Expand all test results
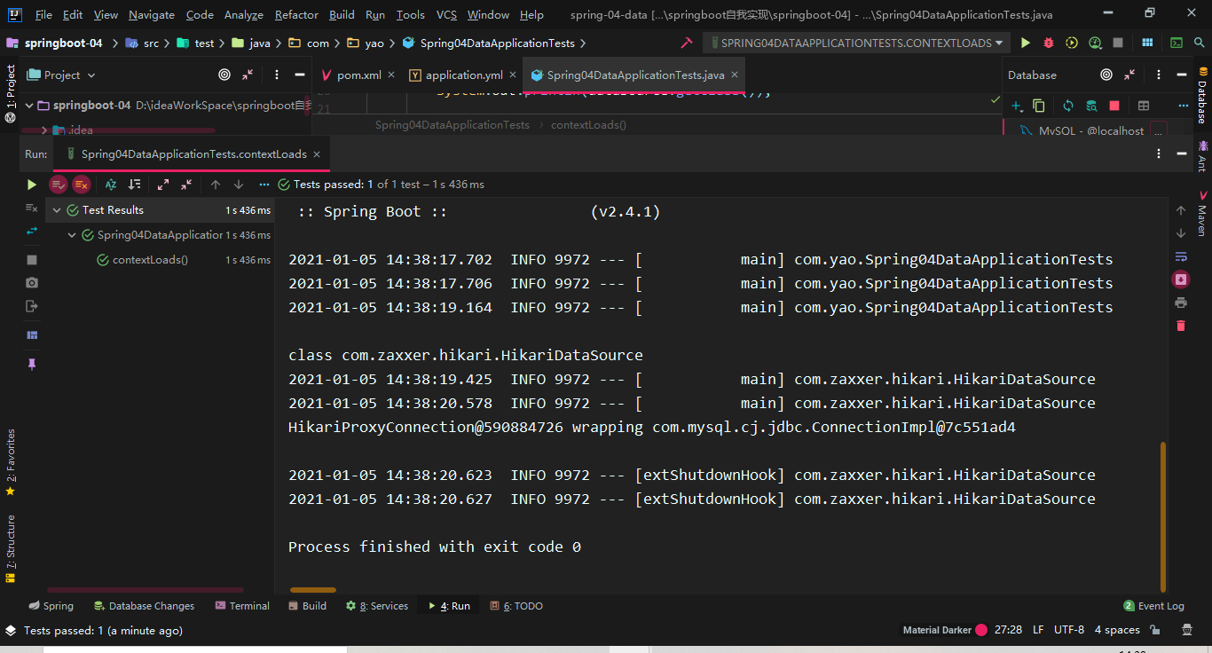Image resolution: width=1212 pixels, height=653 pixels. (163, 185)
